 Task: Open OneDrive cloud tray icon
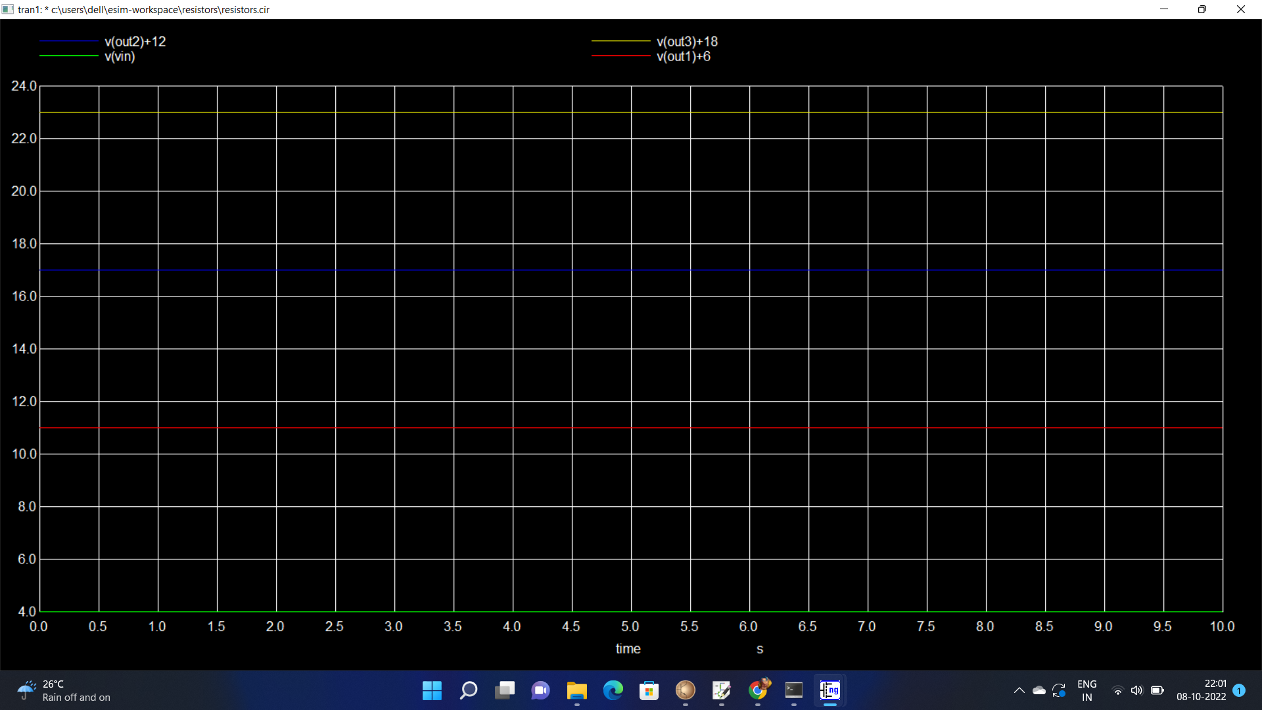pos(1039,690)
